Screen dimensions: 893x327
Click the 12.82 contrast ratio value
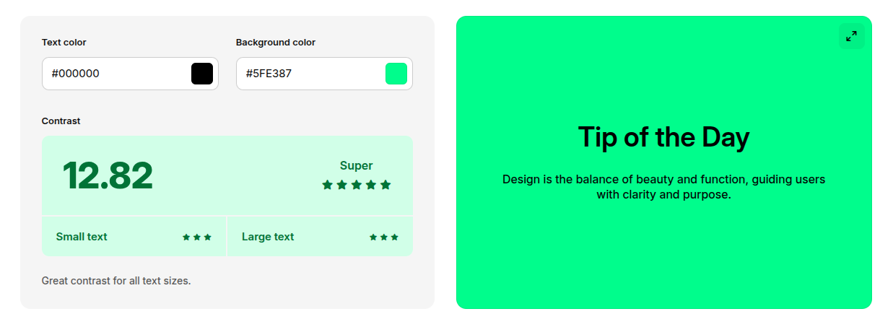click(108, 176)
